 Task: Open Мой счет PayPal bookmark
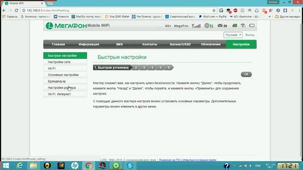coord(213,17)
